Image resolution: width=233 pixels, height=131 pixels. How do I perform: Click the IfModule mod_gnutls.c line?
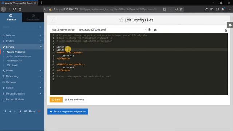[x=71, y=64]
